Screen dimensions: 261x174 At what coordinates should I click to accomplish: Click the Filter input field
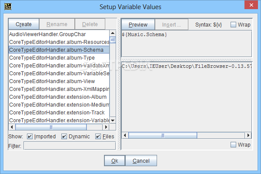tap(70, 146)
